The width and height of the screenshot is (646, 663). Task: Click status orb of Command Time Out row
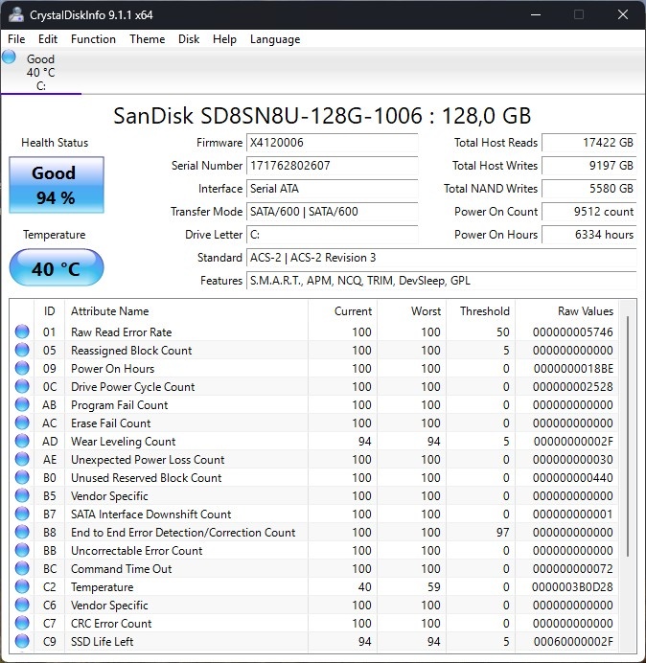point(22,568)
